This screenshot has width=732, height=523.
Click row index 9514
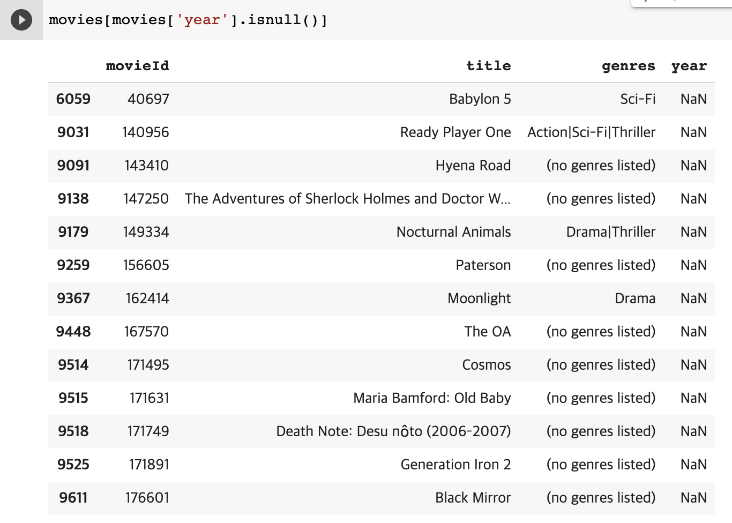(x=73, y=365)
